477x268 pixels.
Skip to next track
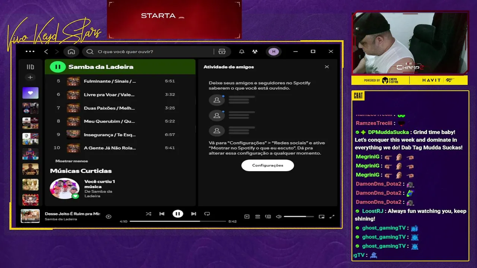(x=193, y=214)
